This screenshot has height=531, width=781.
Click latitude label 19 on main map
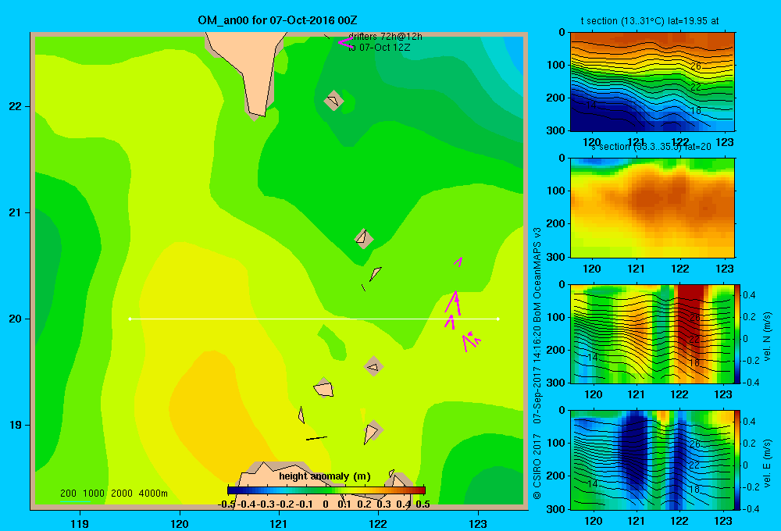point(16,425)
